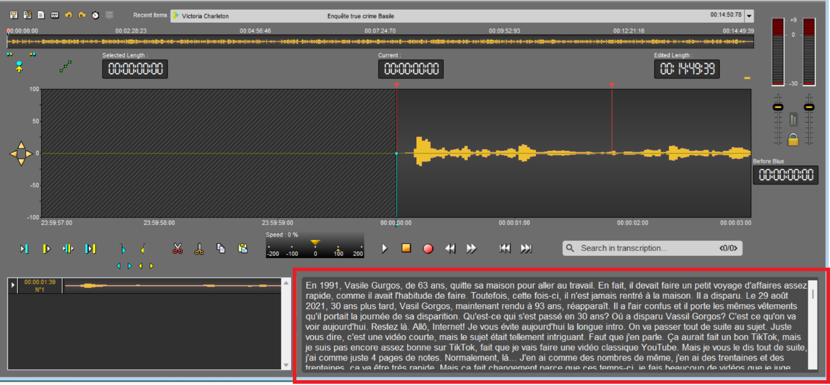Click the transcription text scrollbar
The height and width of the screenshot is (385, 830).
(x=813, y=324)
